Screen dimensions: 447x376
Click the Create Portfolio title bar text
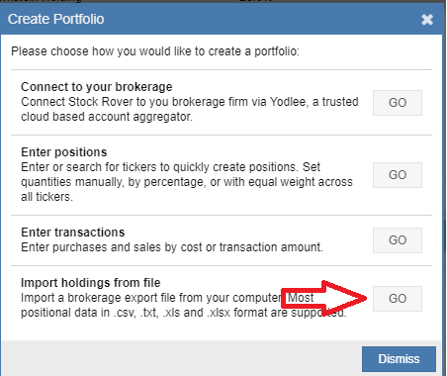[x=55, y=19]
